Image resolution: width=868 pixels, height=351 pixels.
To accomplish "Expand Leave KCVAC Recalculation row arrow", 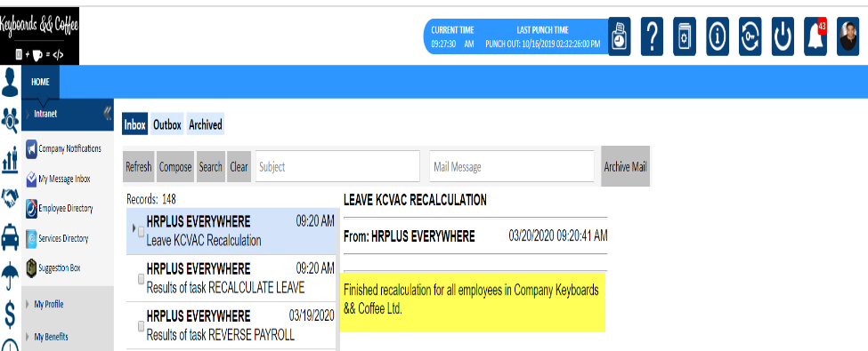I will [134, 227].
